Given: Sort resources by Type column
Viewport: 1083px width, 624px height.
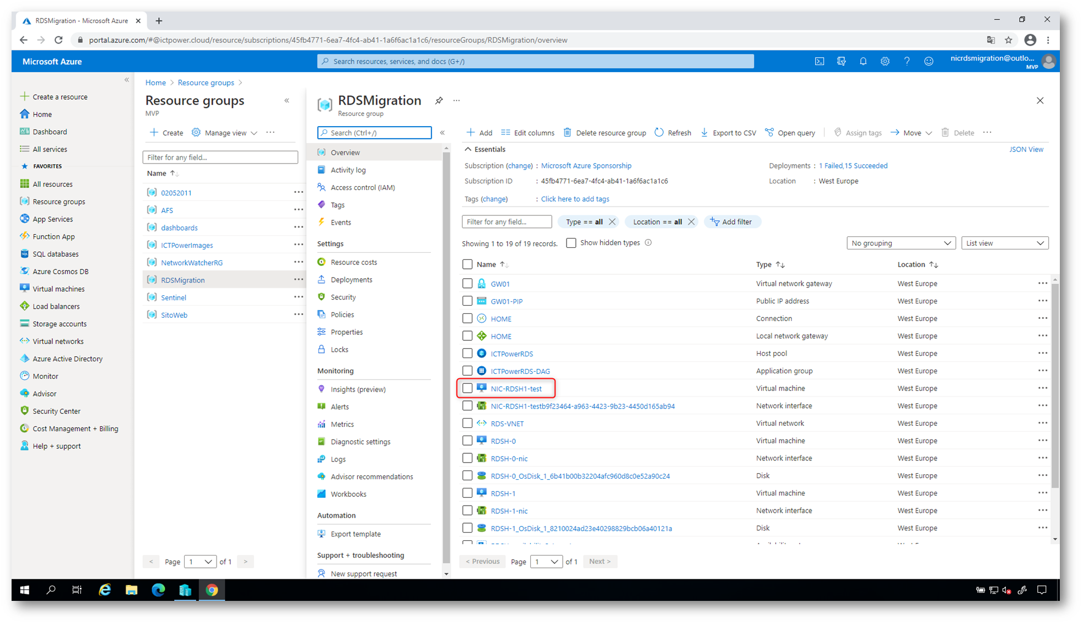Looking at the screenshot, I should pos(770,264).
